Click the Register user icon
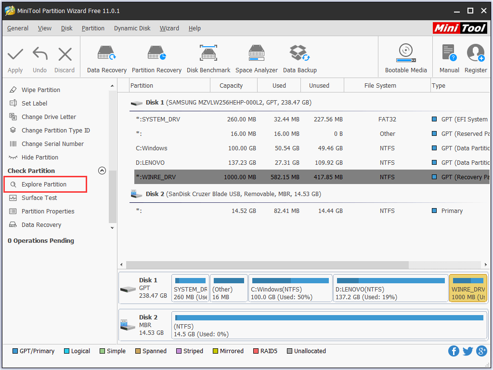493x370 pixels. pyautogui.click(x=476, y=53)
